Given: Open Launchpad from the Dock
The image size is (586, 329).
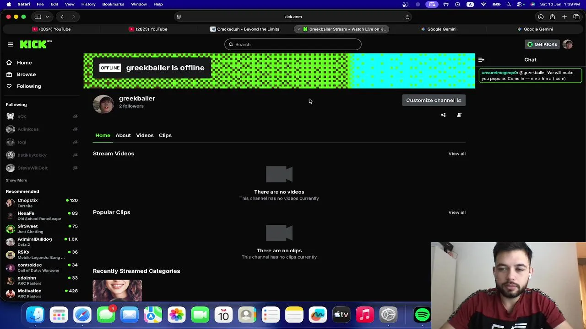Looking at the screenshot, I should coord(59,314).
